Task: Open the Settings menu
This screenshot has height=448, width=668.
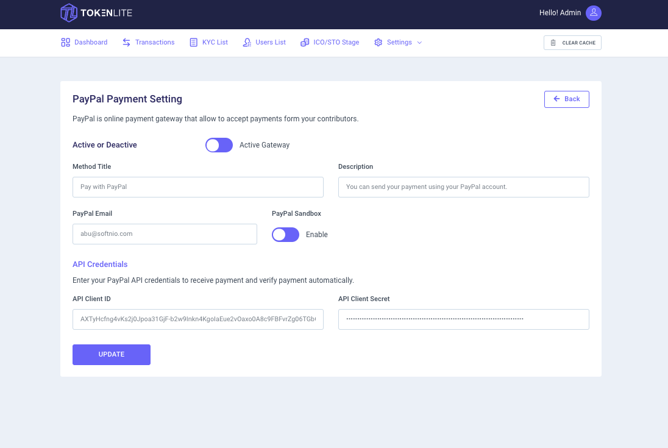Action: coord(398,42)
